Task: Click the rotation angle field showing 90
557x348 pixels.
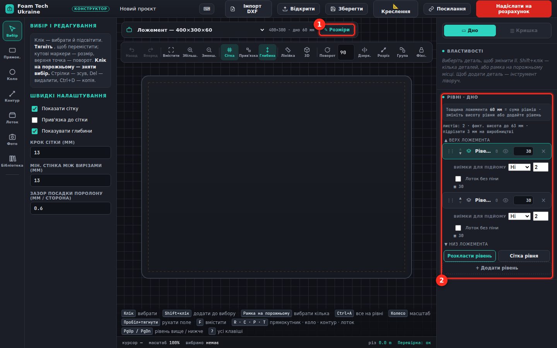Action: (345, 52)
